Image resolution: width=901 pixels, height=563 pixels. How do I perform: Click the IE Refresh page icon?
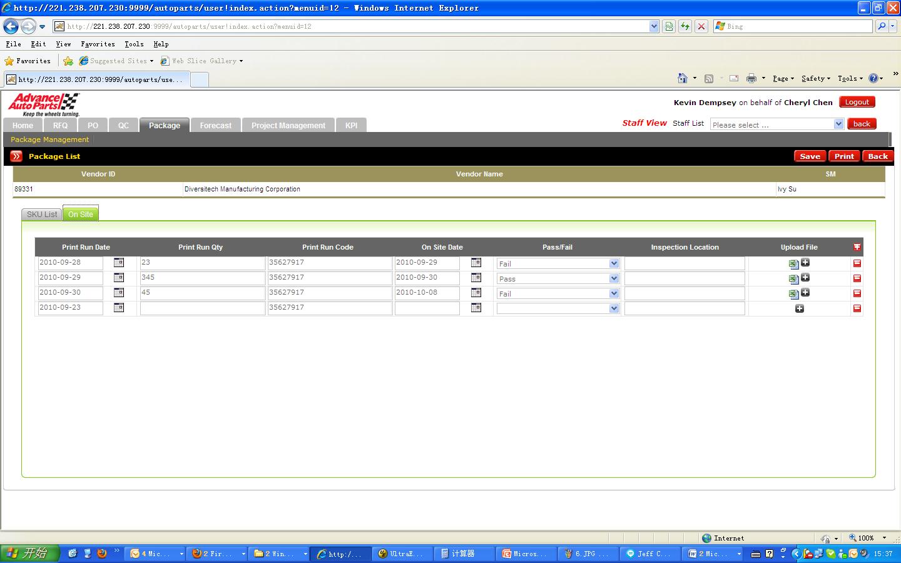pyautogui.click(x=685, y=26)
